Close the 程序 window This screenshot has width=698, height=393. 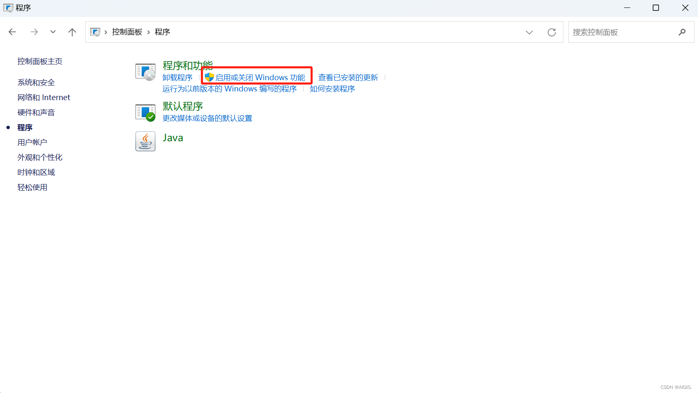685,8
